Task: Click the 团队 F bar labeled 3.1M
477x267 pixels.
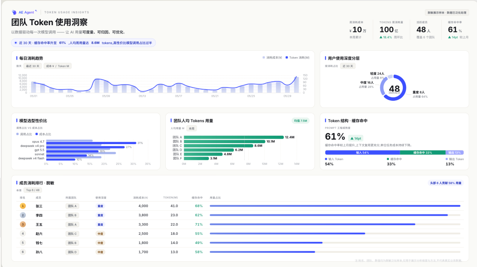Action: (x=196, y=158)
